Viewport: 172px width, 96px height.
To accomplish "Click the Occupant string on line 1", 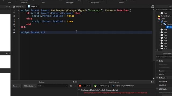I will pos(95,10).
